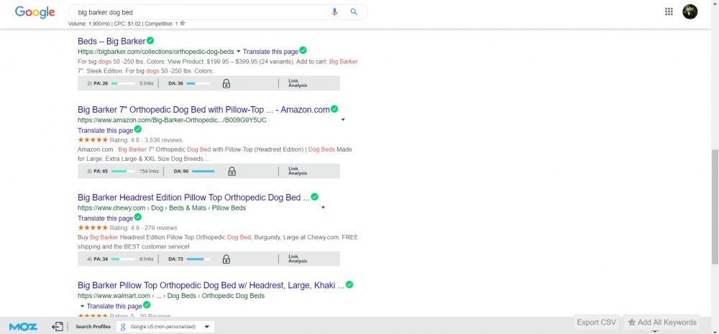Click DA: 73 progress bar
This screenshot has width=719, height=334.
tap(198, 259)
